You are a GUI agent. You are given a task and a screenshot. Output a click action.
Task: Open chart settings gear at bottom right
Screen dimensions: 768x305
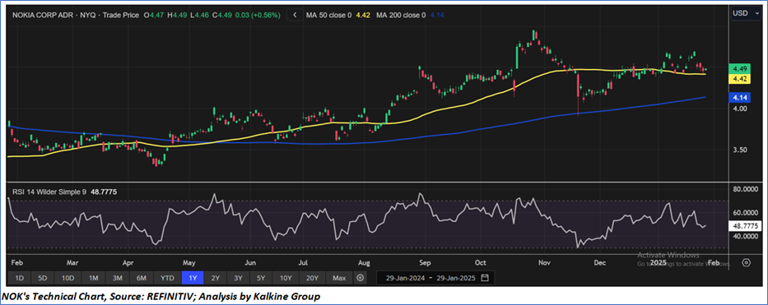tap(746, 262)
